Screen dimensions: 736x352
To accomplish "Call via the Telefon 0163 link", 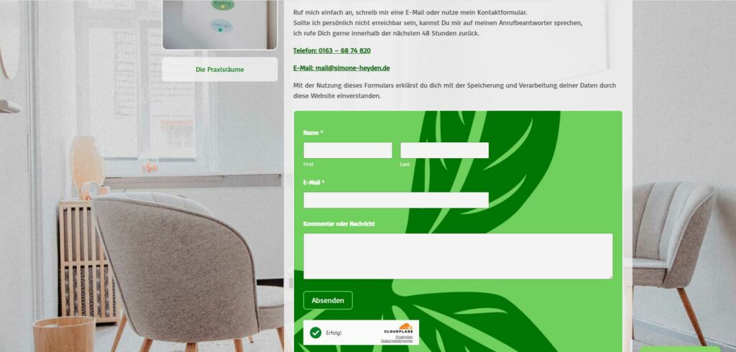I will coord(332,51).
